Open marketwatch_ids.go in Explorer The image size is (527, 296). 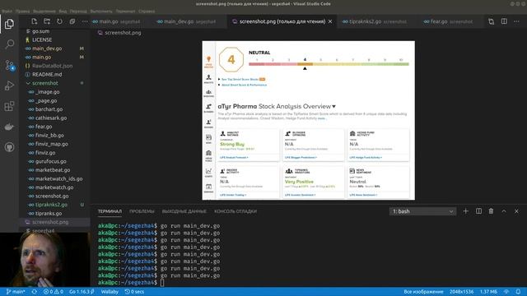pyautogui.click(x=58, y=178)
